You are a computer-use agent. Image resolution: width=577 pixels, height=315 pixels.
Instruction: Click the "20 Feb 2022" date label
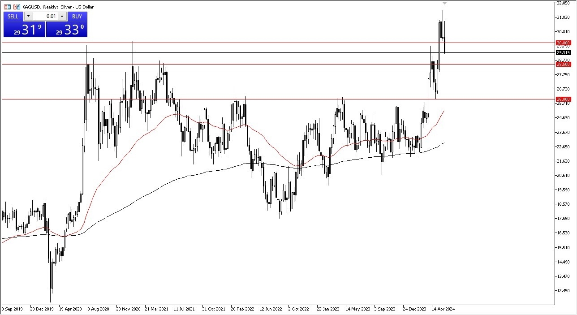point(242,309)
